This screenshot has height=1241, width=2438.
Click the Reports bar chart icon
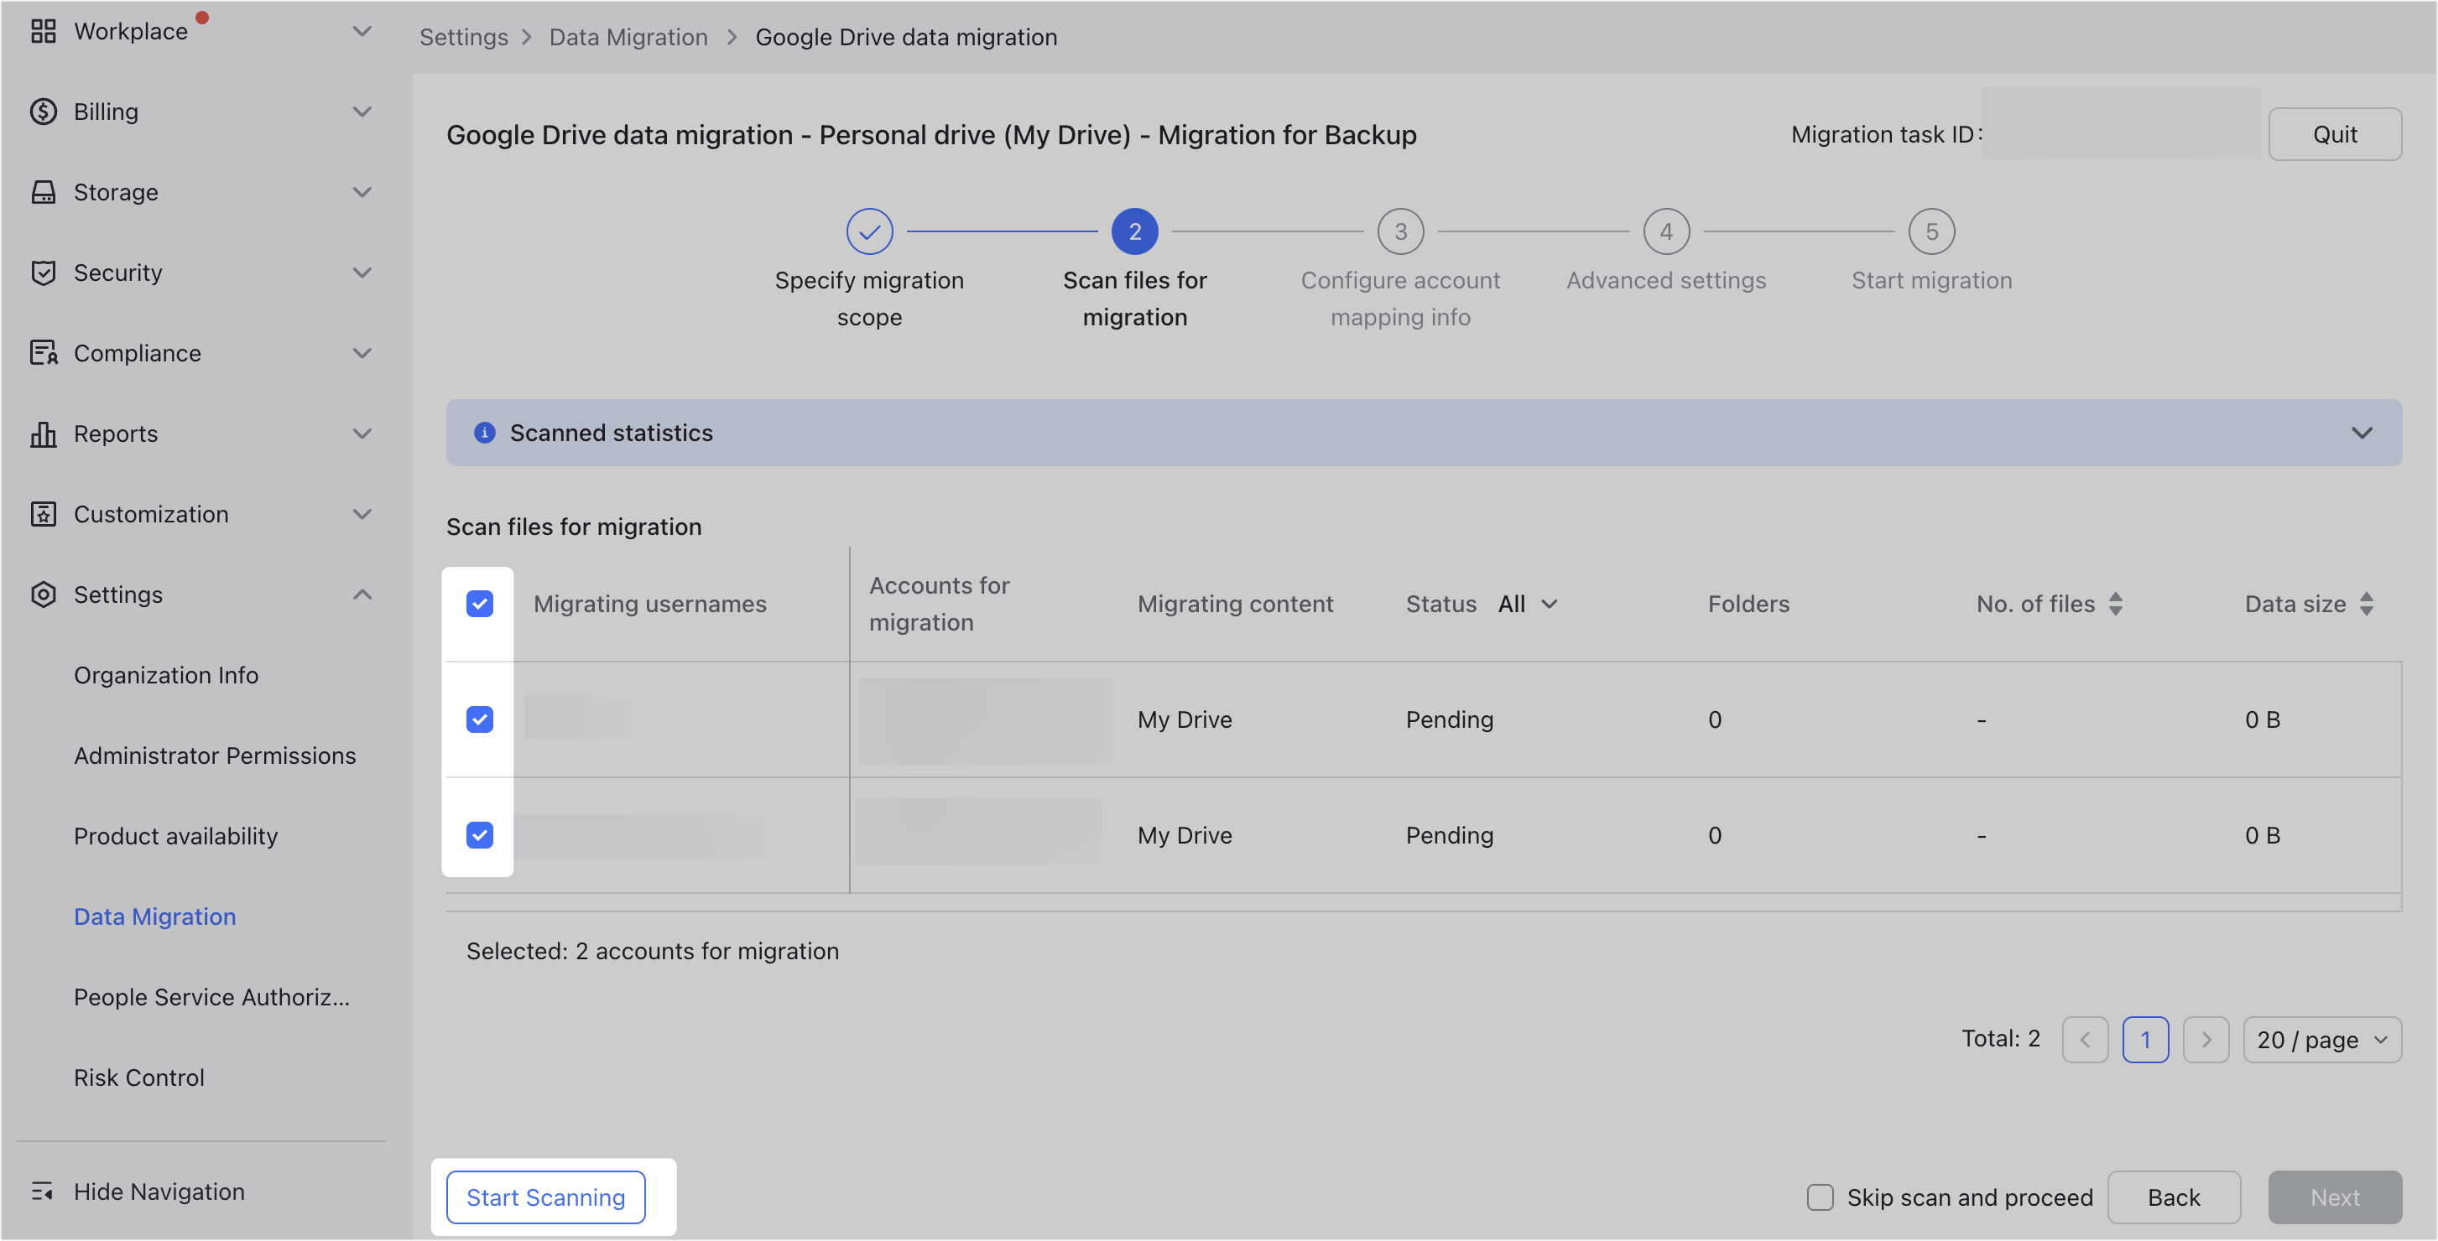click(x=44, y=434)
